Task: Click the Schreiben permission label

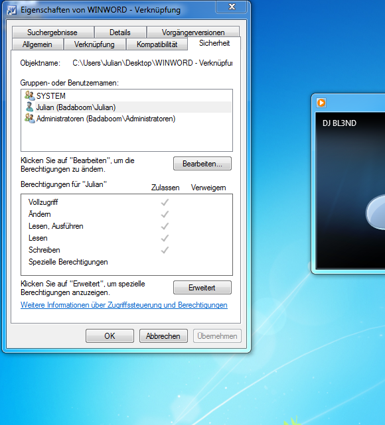Action: pyautogui.click(x=44, y=250)
